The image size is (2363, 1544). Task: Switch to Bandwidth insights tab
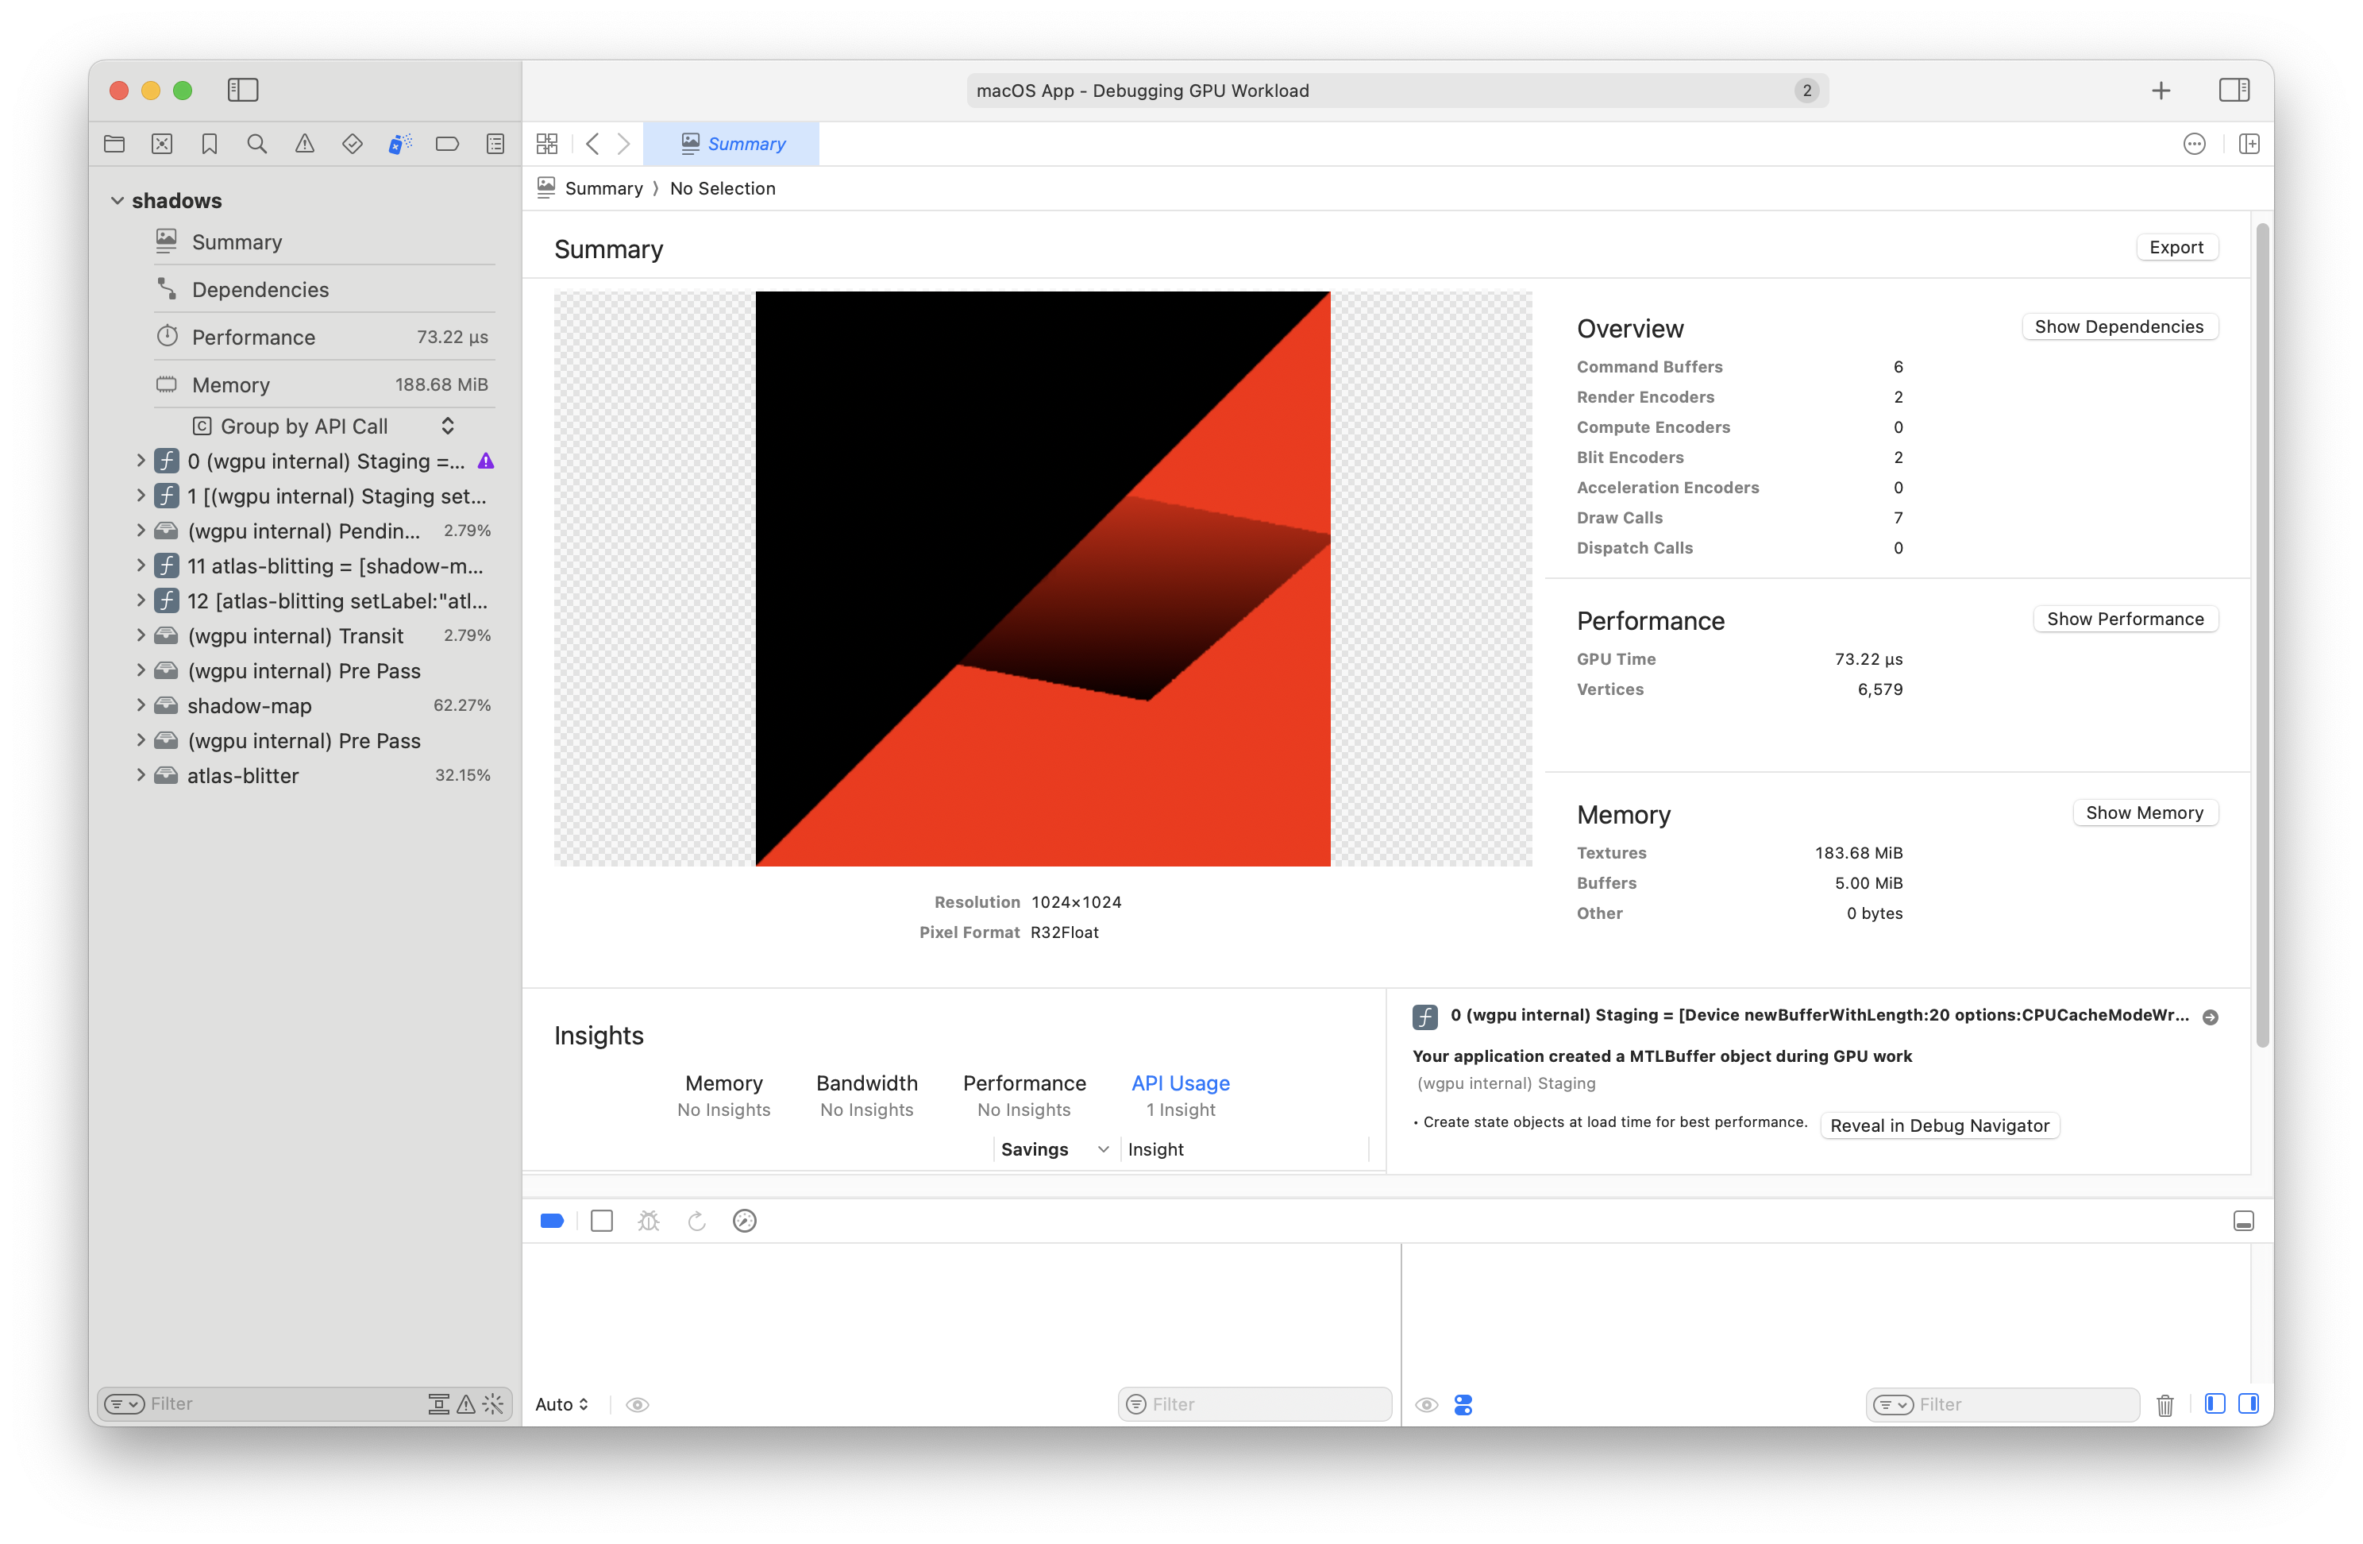point(867,1095)
